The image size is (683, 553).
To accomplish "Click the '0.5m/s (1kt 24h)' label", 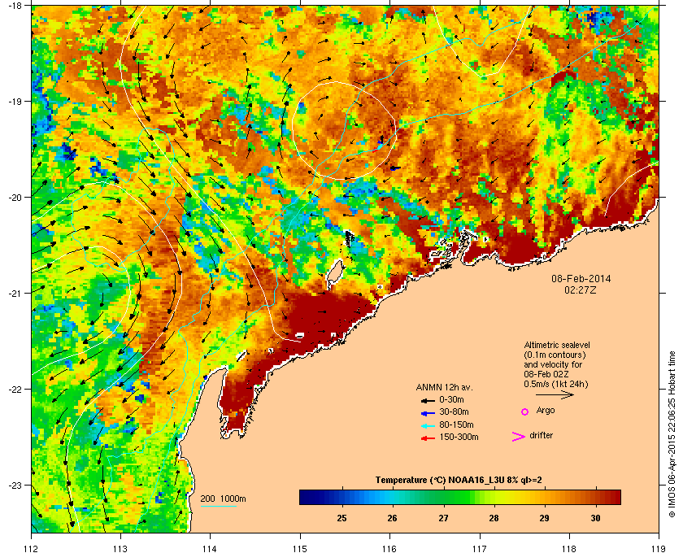I will click(556, 385).
